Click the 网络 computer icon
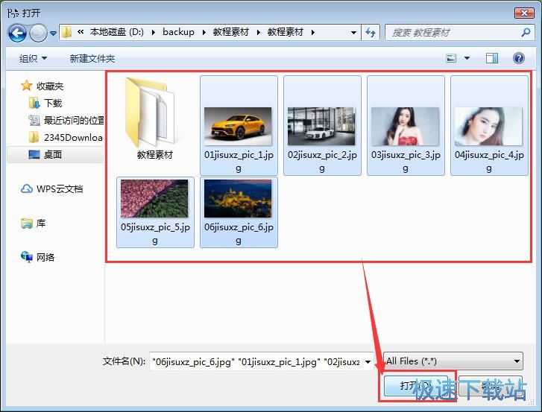542x412 pixels. (x=27, y=257)
